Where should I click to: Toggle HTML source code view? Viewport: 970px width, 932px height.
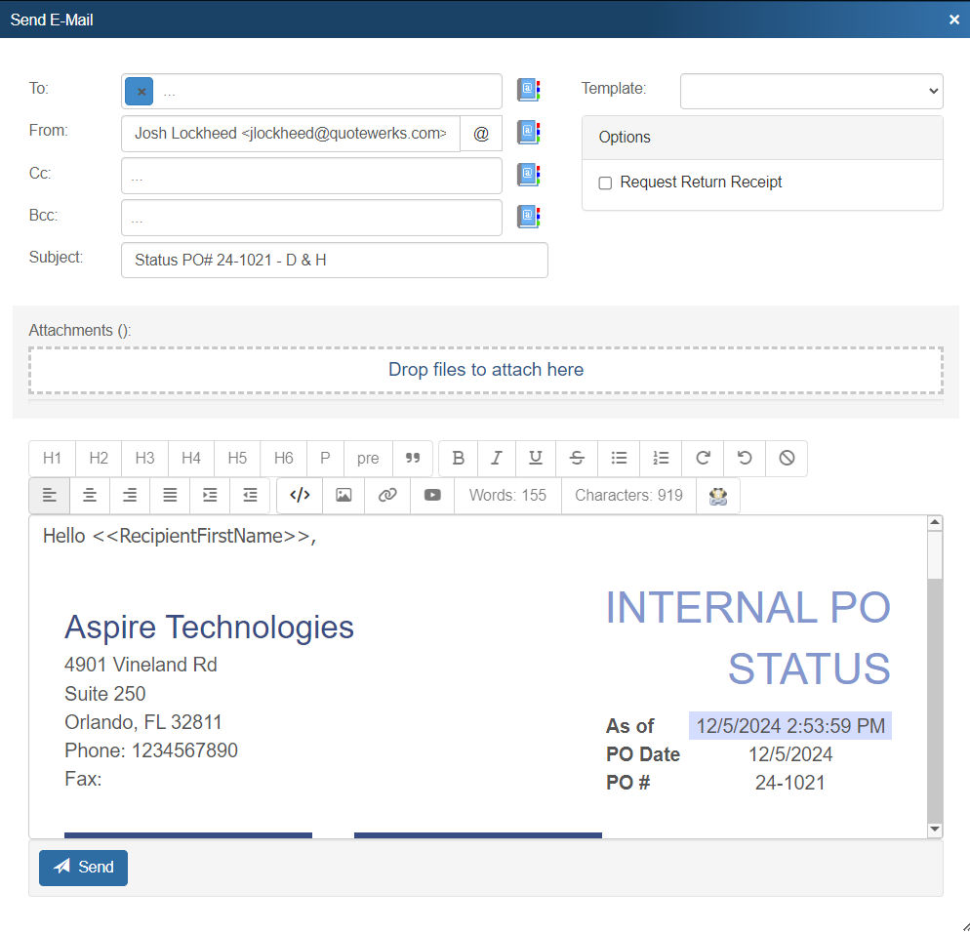(x=301, y=495)
